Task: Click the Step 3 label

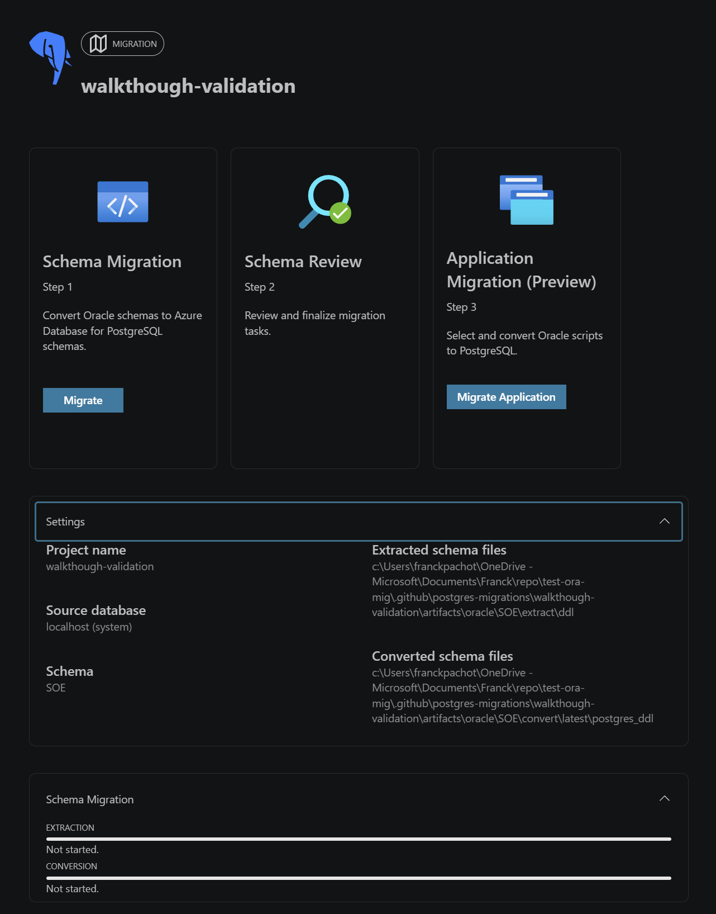Action: pos(461,307)
